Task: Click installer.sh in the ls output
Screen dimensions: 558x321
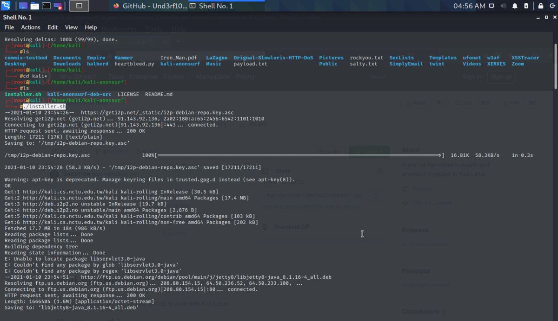Action: [23, 94]
